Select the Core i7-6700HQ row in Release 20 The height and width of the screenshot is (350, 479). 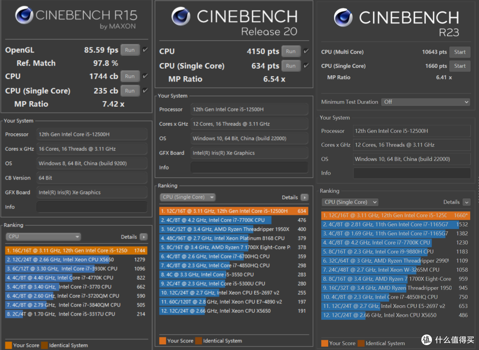click(234, 257)
